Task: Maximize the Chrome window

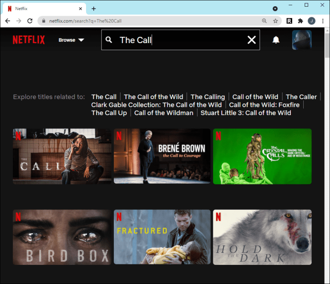Action: point(307,5)
